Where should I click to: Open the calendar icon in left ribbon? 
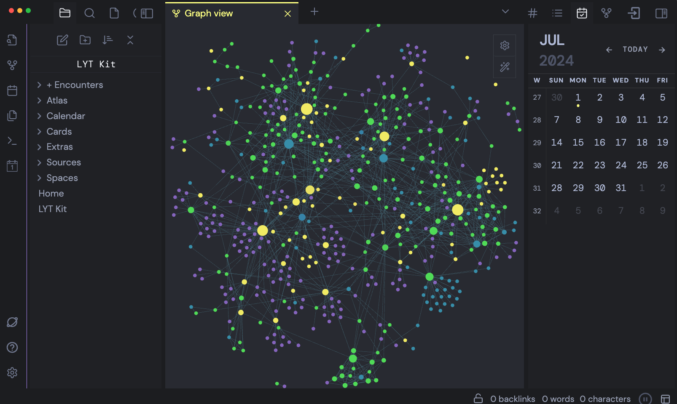point(12,90)
